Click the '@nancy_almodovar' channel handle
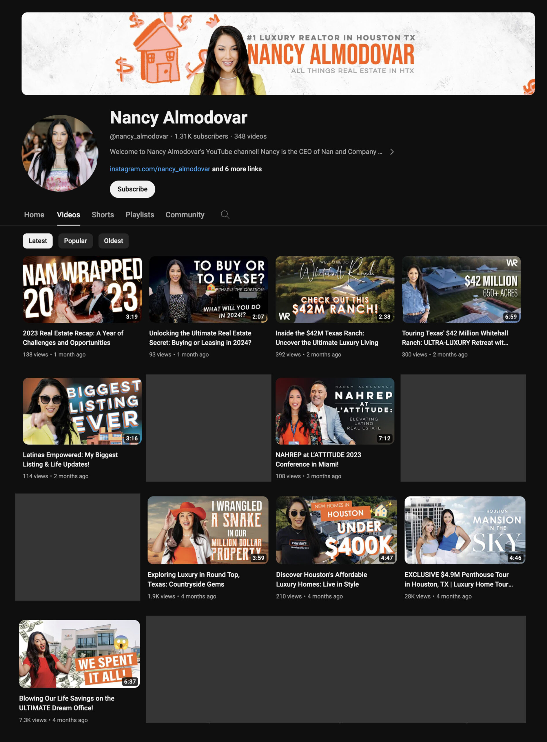 (139, 136)
